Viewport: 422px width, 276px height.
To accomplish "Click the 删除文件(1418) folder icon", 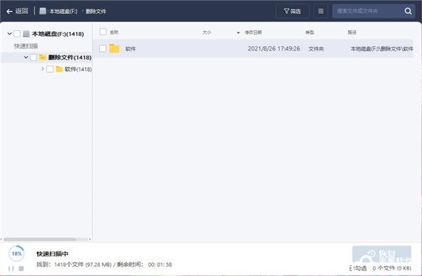I will tap(42, 58).
